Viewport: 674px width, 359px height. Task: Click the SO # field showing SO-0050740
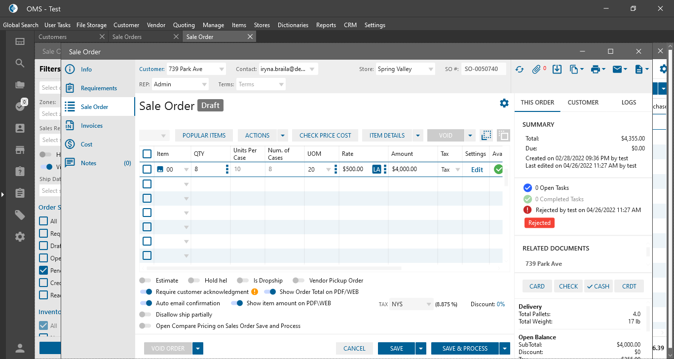pyautogui.click(x=484, y=69)
